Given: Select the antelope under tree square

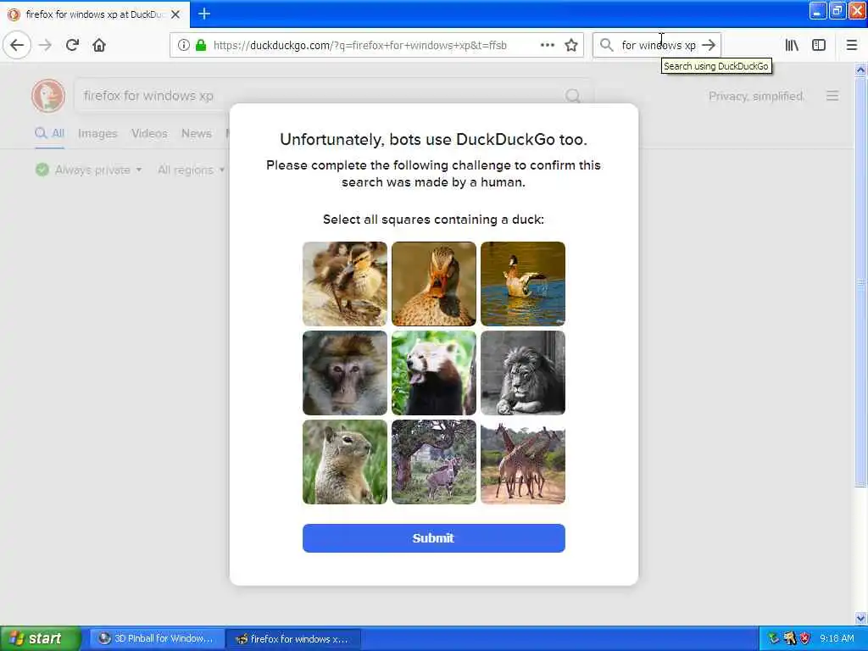Looking at the screenshot, I should [434, 462].
